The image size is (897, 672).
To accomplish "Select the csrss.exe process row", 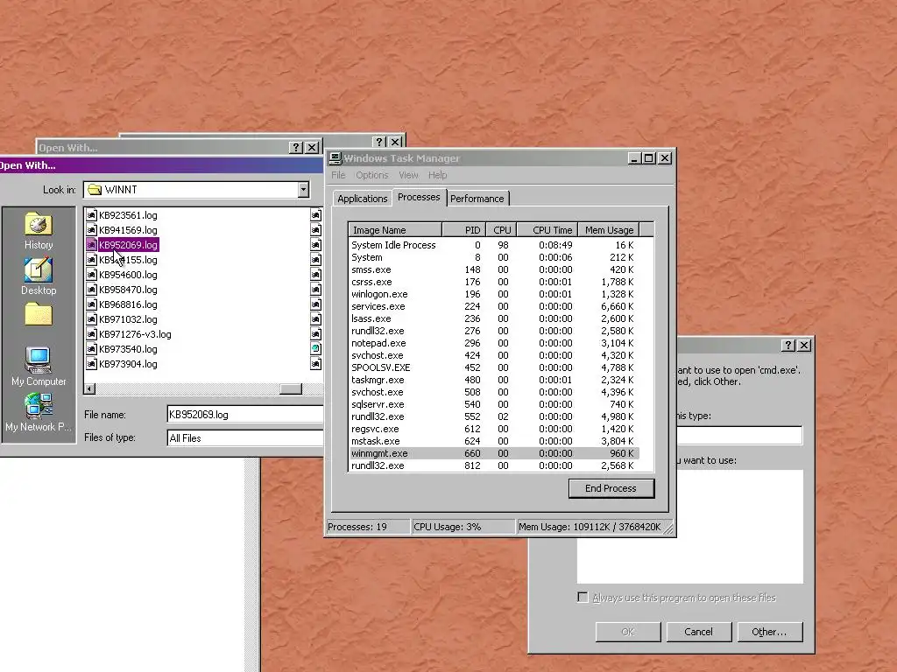I will pos(494,282).
